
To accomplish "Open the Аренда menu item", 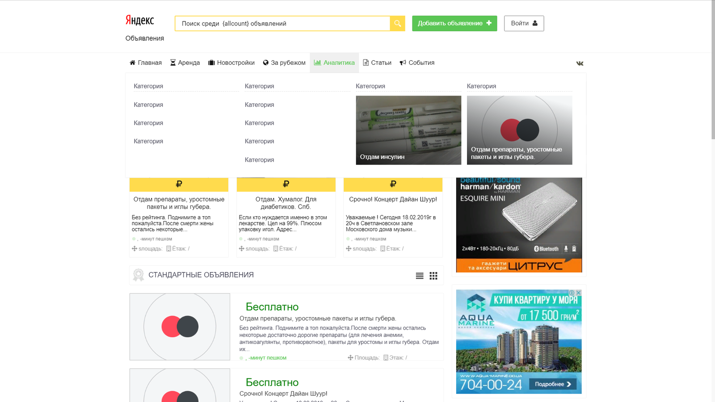I will point(185,63).
